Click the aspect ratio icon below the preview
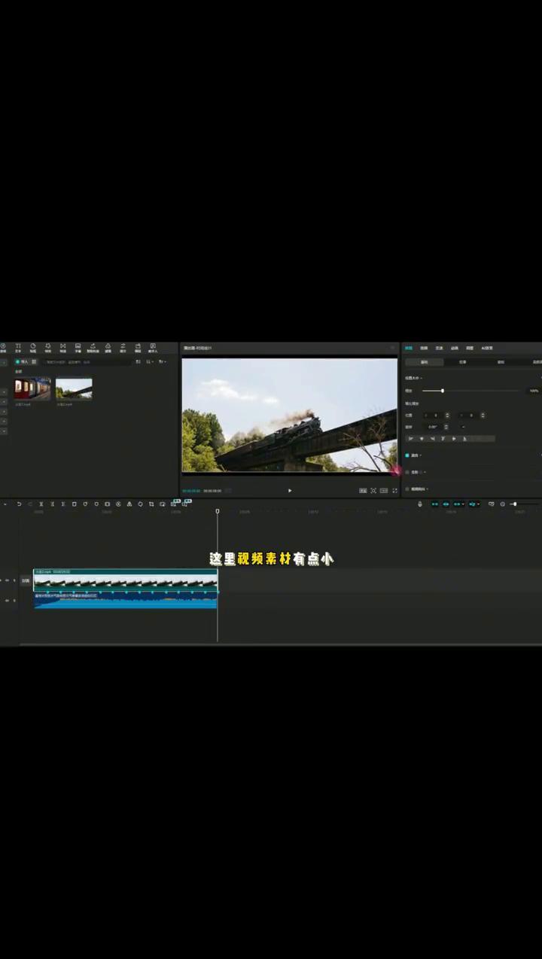Image resolution: width=542 pixels, height=959 pixels. click(x=384, y=491)
